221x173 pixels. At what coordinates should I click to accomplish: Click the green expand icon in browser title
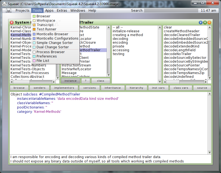(205, 23)
